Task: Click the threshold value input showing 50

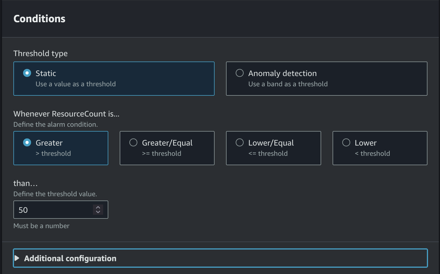Action: 51,210
